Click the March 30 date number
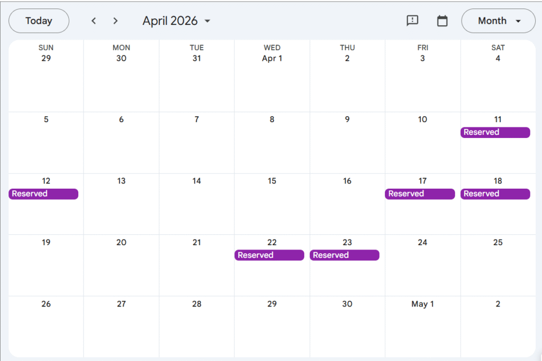The height and width of the screenshot is (361, 542). point(121,58)
